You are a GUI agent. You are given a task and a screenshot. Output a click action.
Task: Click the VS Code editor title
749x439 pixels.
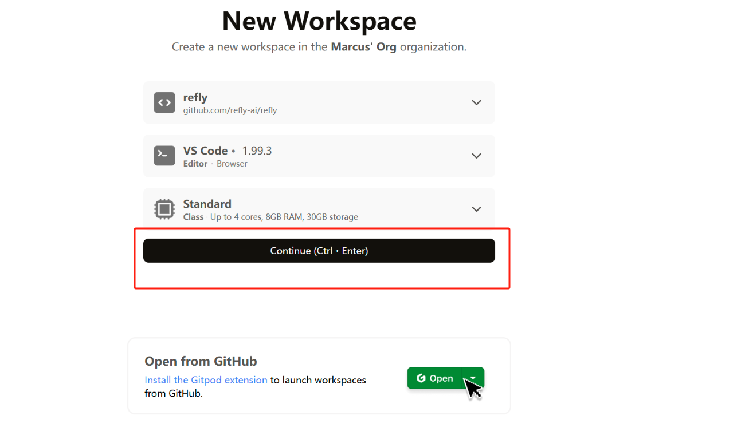205,151
